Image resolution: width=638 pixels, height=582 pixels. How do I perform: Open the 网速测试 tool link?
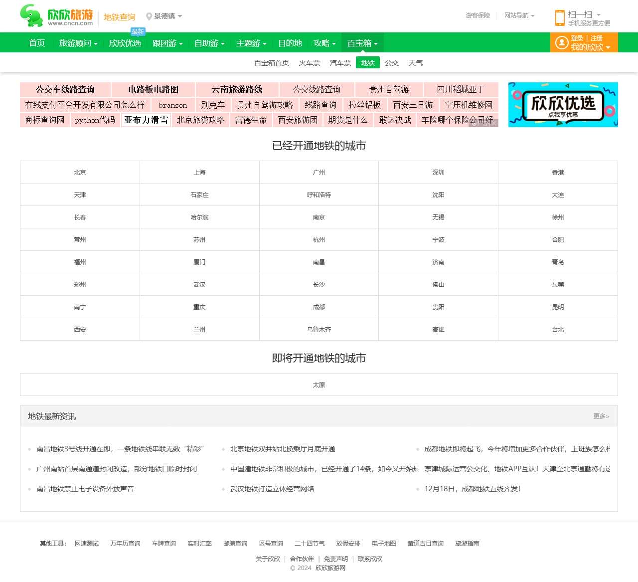coord(87,544)
